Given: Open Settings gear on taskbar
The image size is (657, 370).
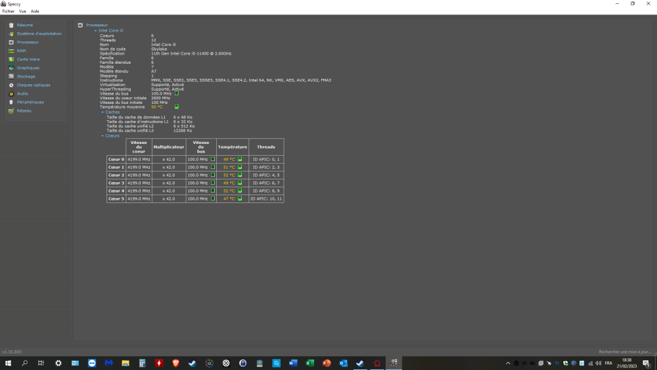Looking at the screenshot, I should coord(58,363).
